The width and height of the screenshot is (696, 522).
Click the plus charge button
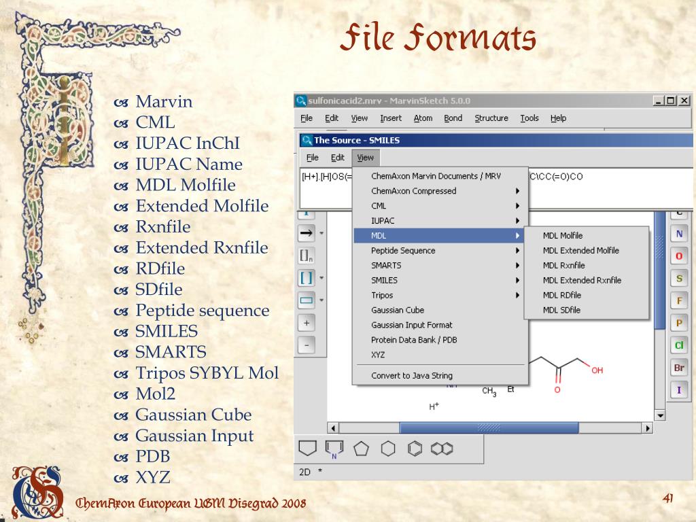307,323
